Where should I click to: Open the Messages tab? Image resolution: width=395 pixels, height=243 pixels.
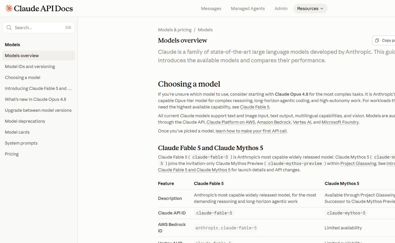pos(211,9)
